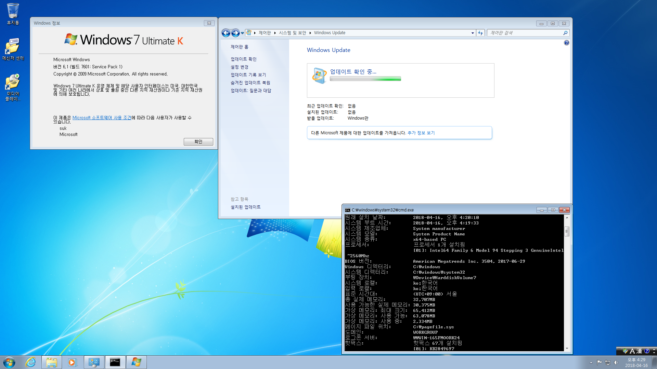
Task: Click cmd window title bar icon
Action: click(x=348, y=210)
